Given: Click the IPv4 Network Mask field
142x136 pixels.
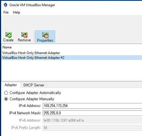Looking at the screenshot, I should (x=92, y=113).
